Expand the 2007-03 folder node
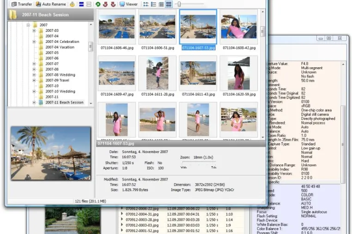352x234 pixels. click(34, 30)
